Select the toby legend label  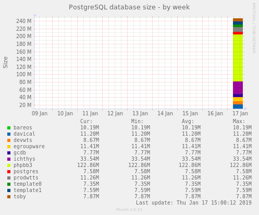[x=20, y=197]
